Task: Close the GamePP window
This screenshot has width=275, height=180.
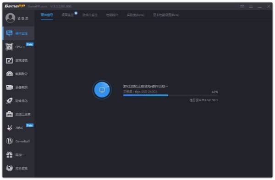Action: pyautogui.click(x=269, y=6)
